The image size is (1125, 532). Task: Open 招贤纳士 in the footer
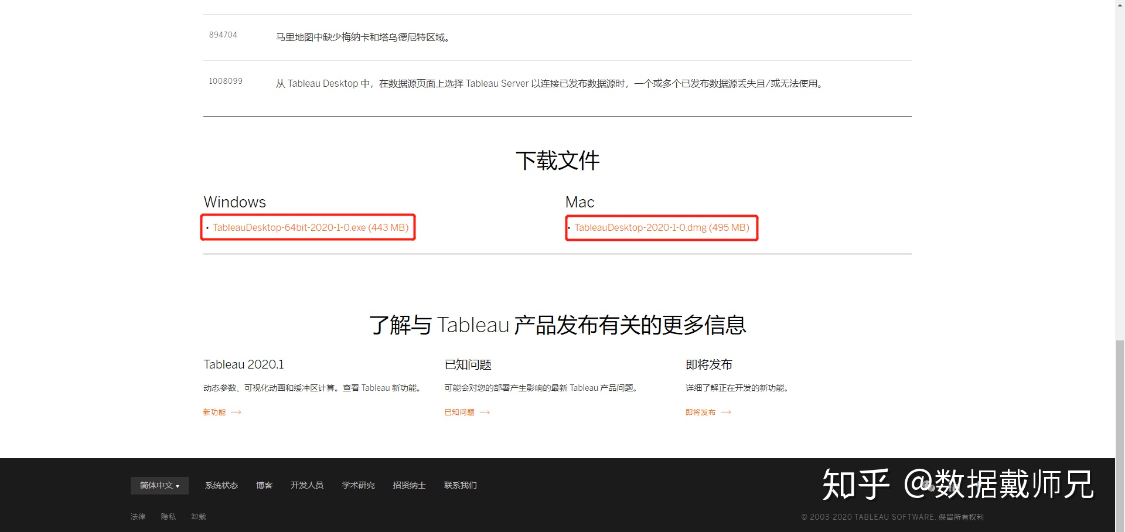click(409, 485)
